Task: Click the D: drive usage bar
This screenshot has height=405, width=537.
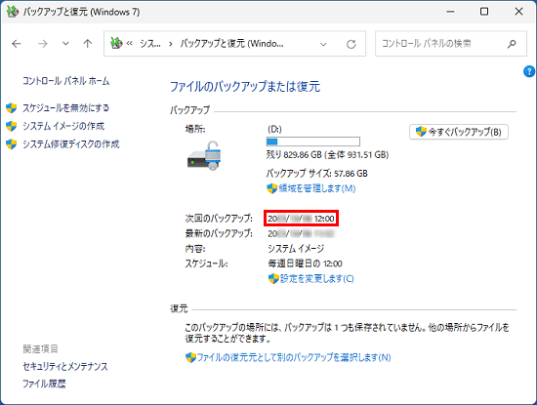Action: 313,142
